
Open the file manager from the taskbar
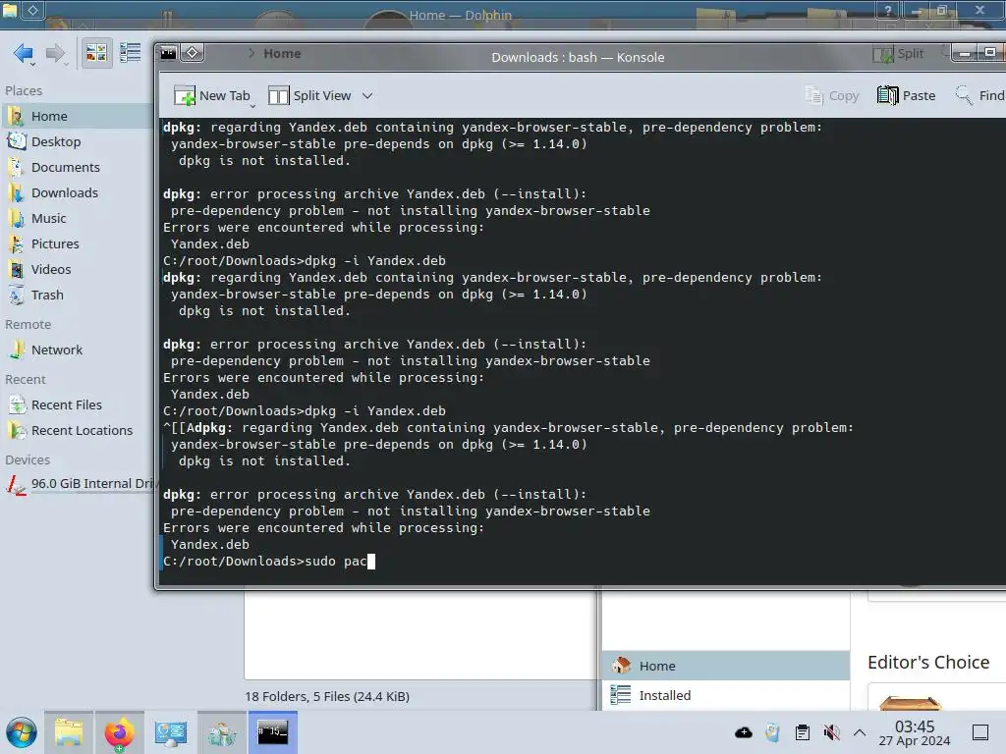pos(69,732)
